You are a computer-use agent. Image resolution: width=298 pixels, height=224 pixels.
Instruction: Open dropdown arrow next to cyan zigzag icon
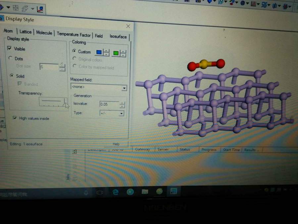point(226,2)
